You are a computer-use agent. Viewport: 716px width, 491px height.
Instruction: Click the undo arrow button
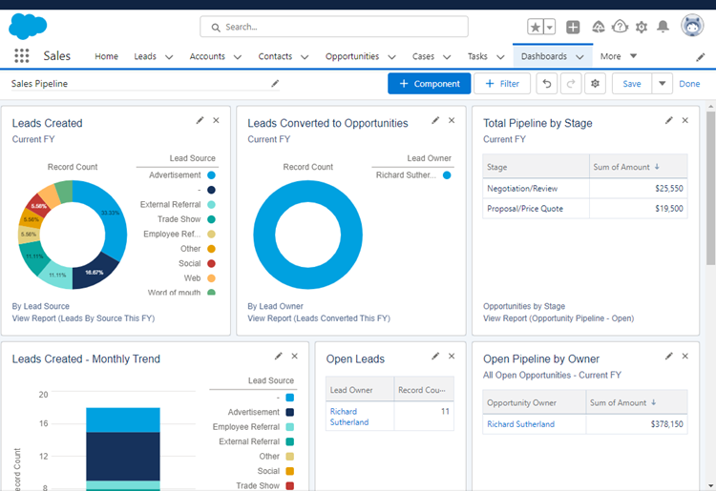click(x=547, y=84)
